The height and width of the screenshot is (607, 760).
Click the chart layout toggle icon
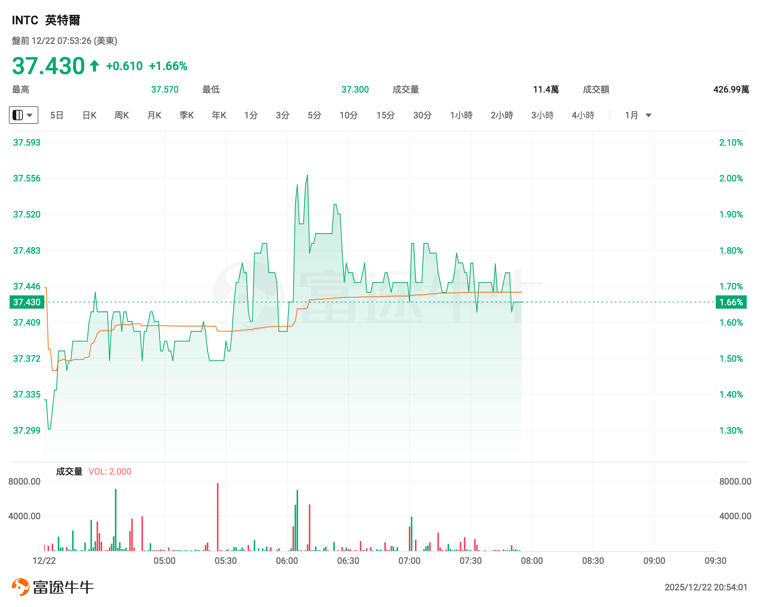[18, 115]
